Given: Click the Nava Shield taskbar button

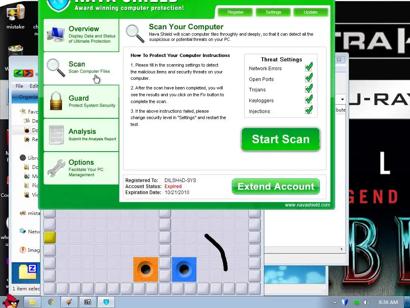Looking at the screenshot, I should 106,302.
